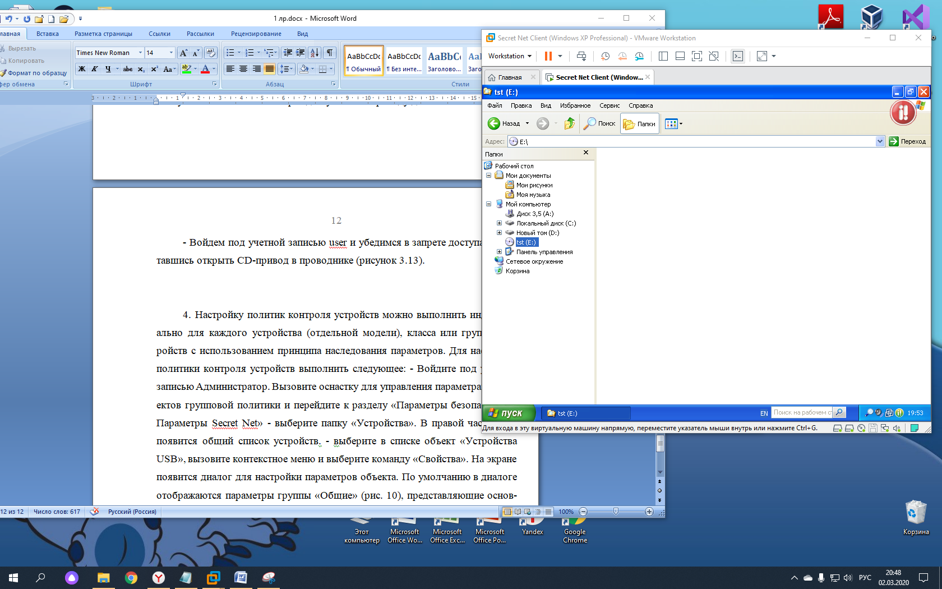The image size is (942, 589).
Task: Open line spacing dropdown in Word
Action: pos(286,69)
